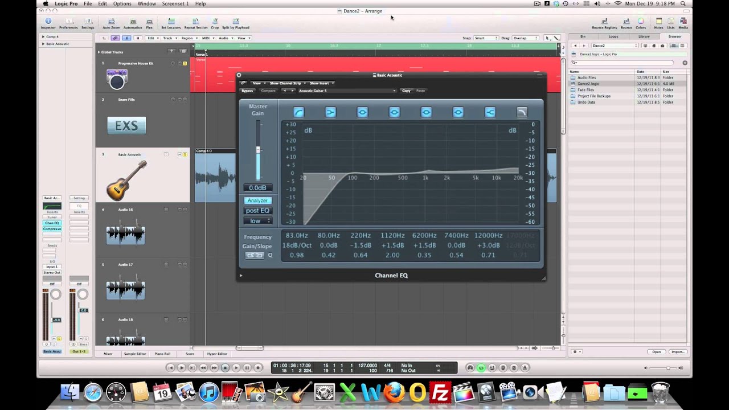
Task: Click the Open button in Browser
Action: point(657,351)
